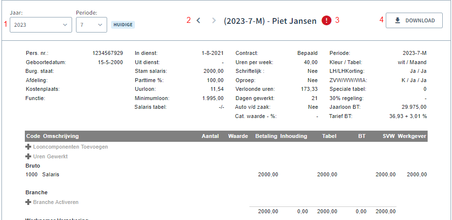Click the HUIDIGE badge

tap(123, 25)
